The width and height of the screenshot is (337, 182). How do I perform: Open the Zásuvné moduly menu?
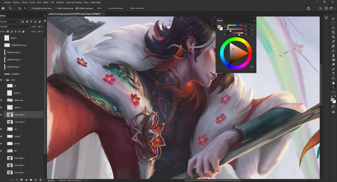74,2
